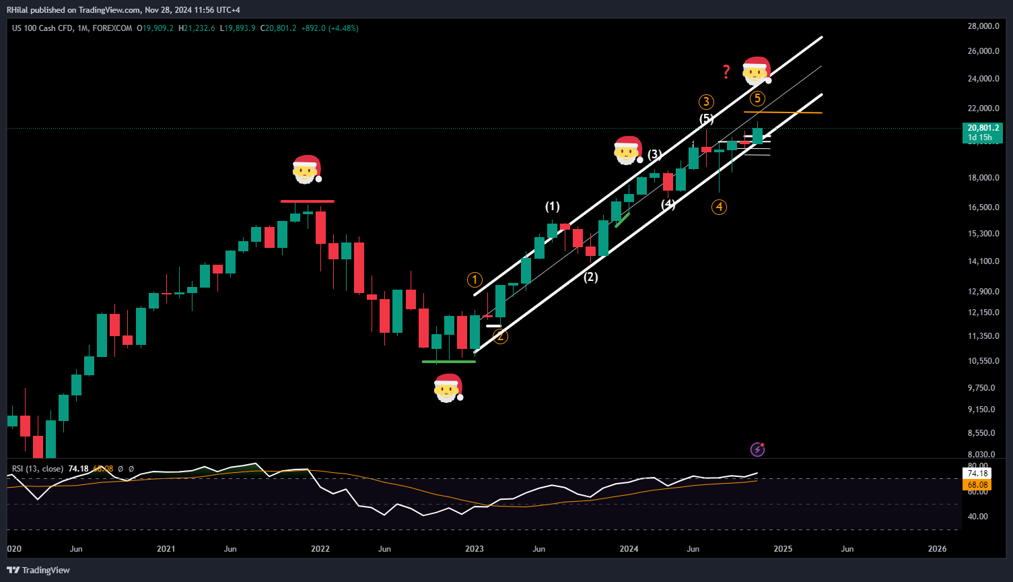Viewport: 1013px width, 582px height.
Task: Open the US 100 Cash CFD symbol title
Action: (42, 28)
